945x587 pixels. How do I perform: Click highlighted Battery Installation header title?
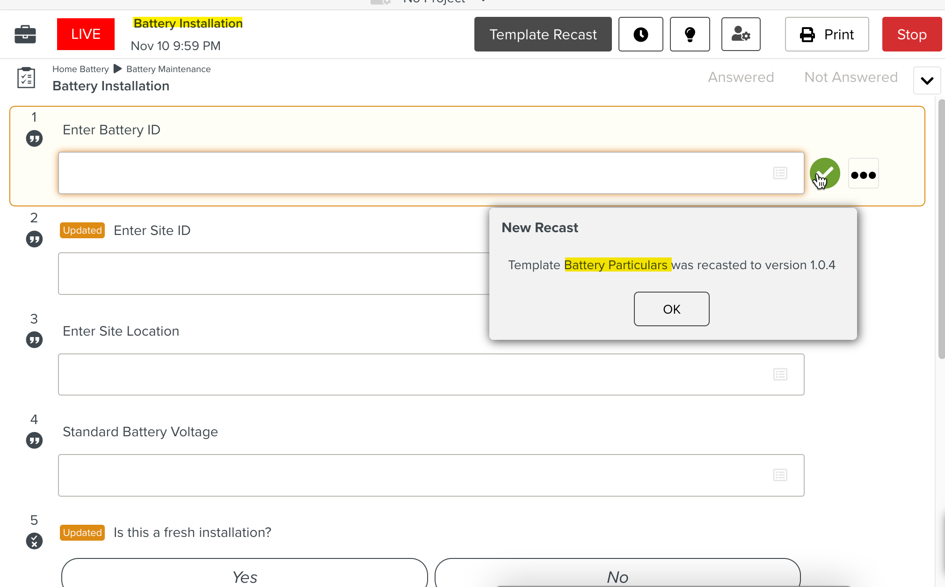click(188, 23)
